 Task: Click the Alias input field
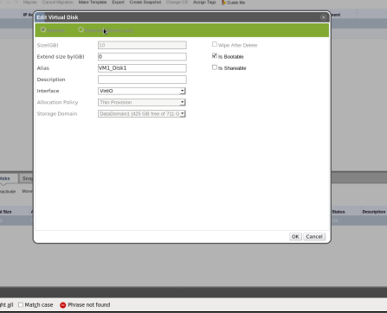coord(142,68)
